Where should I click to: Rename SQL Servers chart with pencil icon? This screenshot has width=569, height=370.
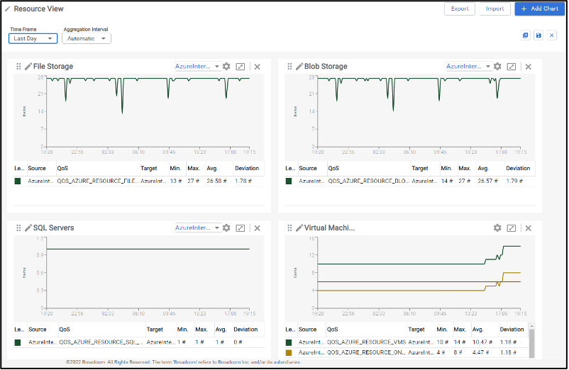tap(28, 228)
